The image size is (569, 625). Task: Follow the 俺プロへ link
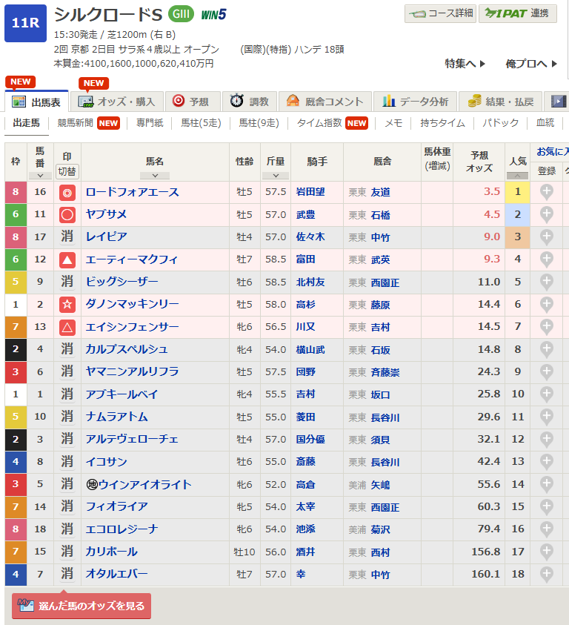(x=531, y=63)
